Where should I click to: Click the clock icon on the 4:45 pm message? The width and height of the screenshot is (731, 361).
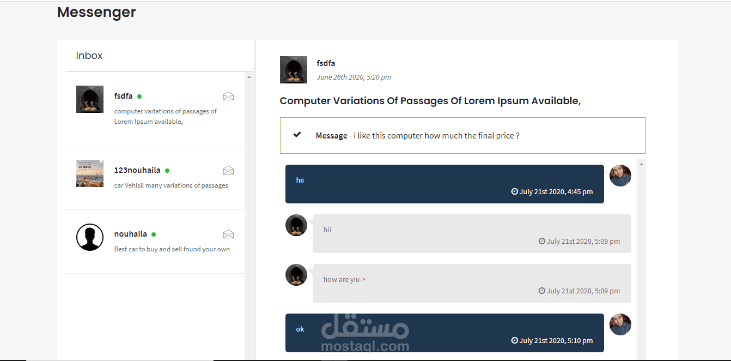point(514,192)
